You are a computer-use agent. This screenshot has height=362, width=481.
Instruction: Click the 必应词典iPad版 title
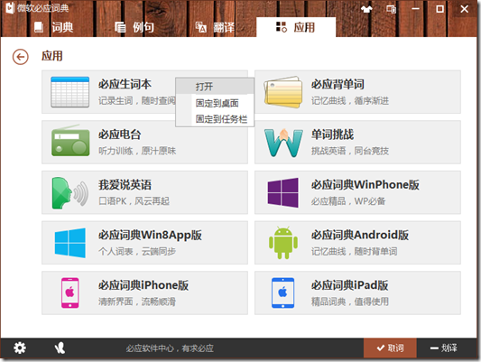click(x=350, y=285)
